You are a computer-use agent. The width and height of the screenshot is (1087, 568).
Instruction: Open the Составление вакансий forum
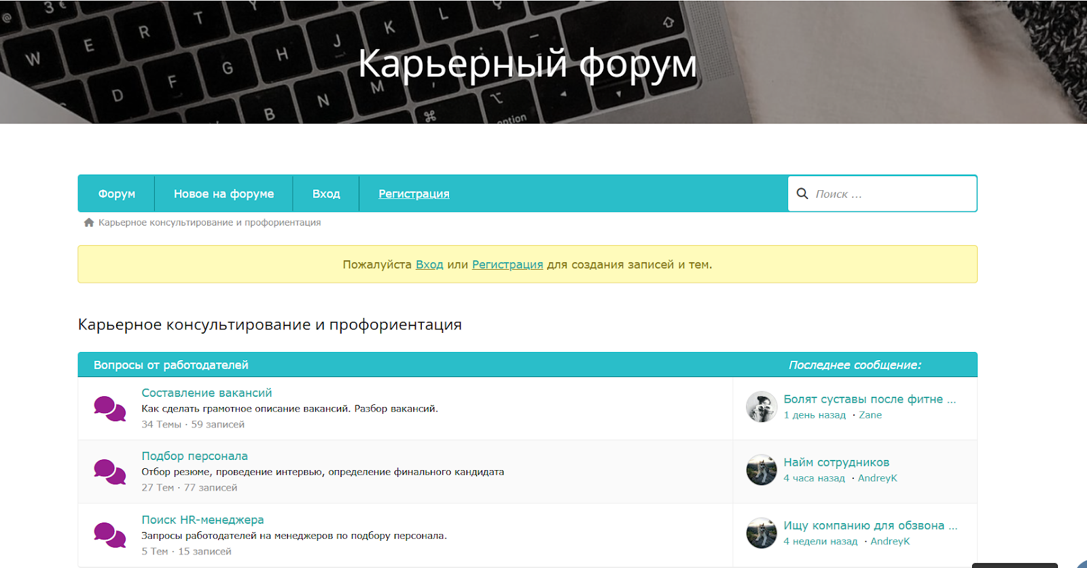[207, 393]
